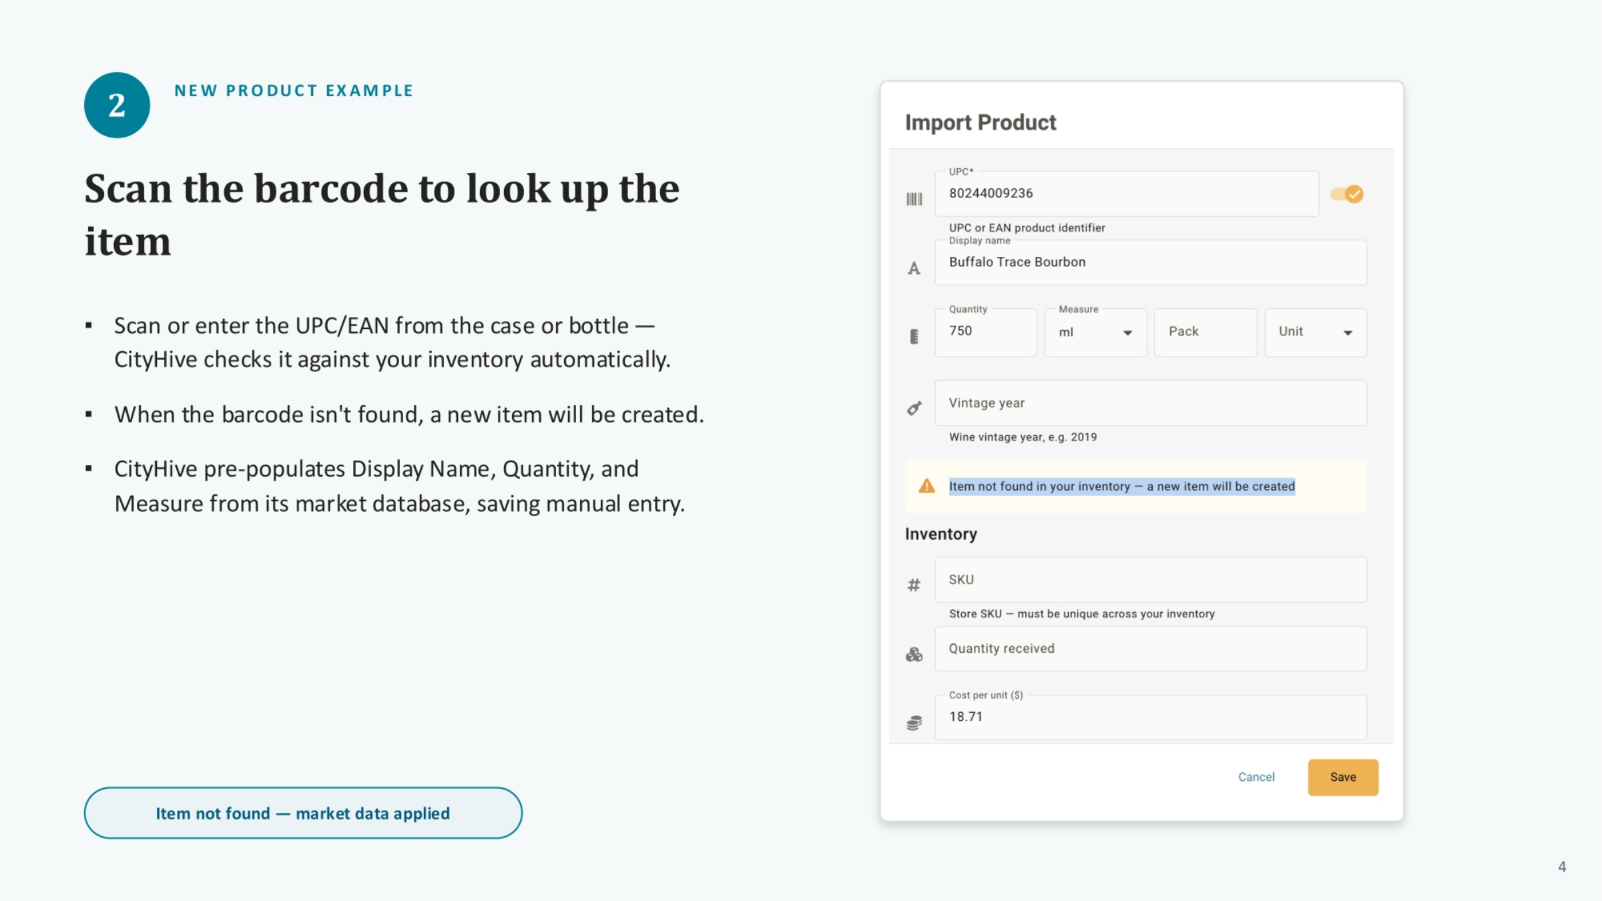The width and height of the screenshot is (1602, 901).
Task: Click the 'Item not found — market data applied' pill
Action: click(x=303, y=813)
